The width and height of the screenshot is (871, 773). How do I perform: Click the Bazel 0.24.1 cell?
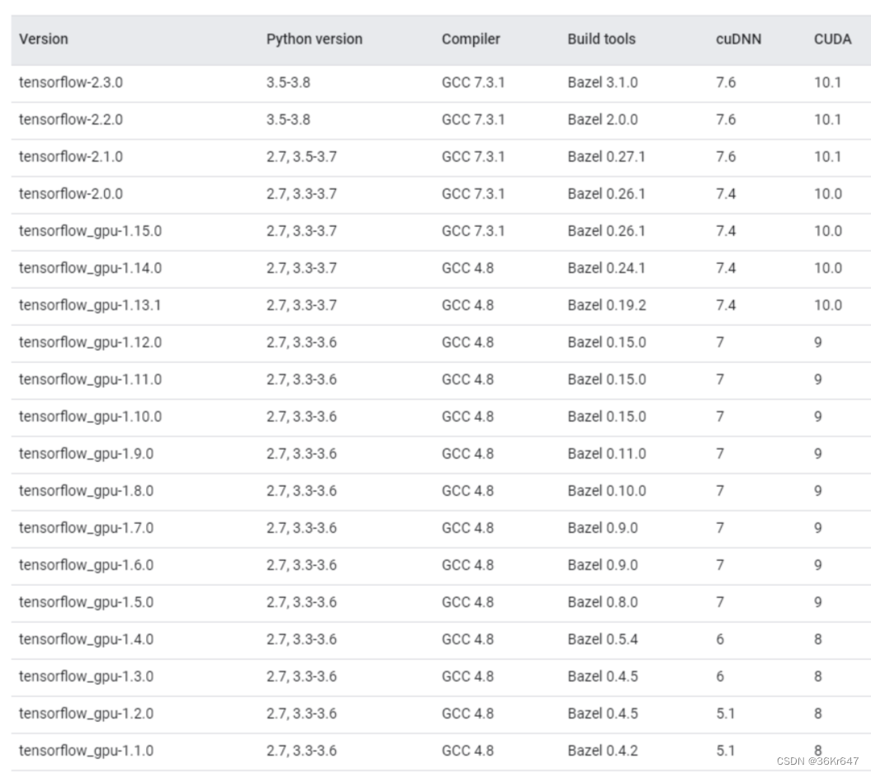(607, 269)
